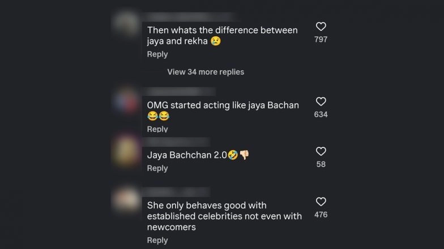Image resolution: width=444 pixels, height=249 pixels.
Task: Open the 634 likes count
Action: [321, 114]
